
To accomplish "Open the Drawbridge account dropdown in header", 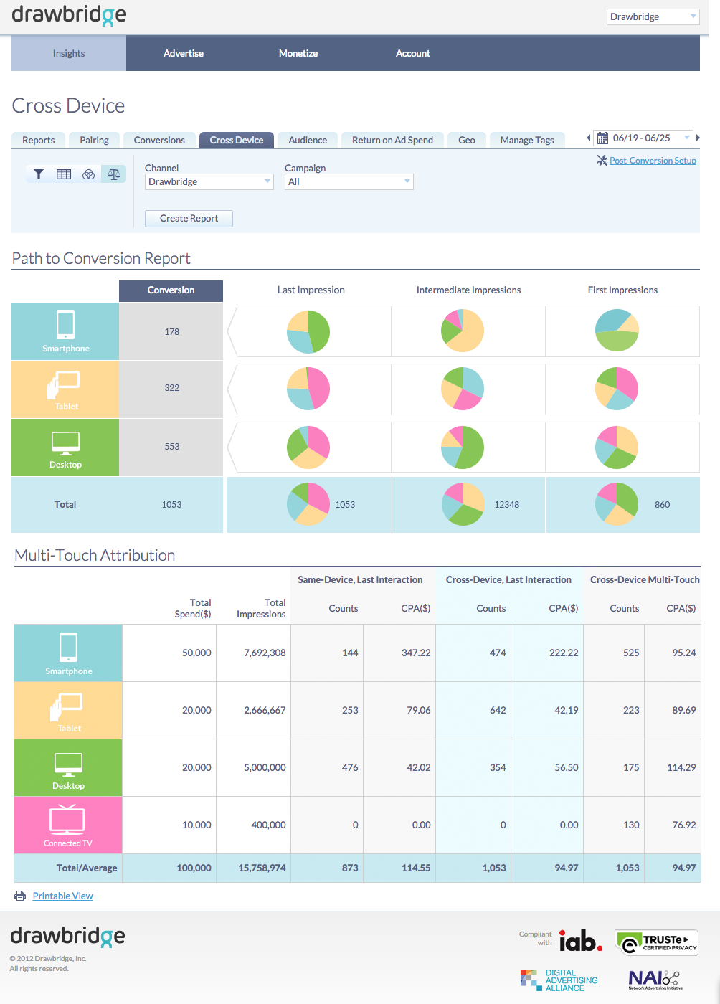I will [x=653, y=16].
